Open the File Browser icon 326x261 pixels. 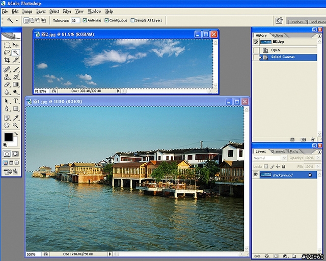click(x=279, y=20)
